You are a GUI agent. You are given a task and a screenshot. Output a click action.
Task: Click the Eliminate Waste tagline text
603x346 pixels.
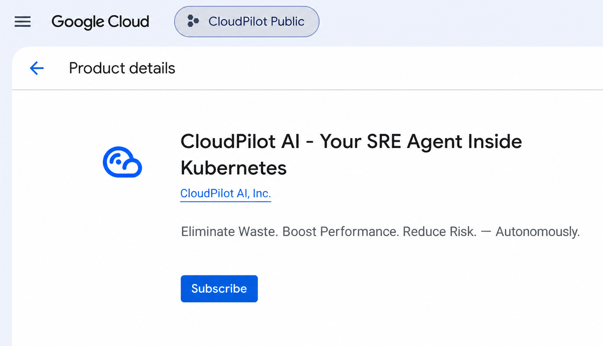380,231
